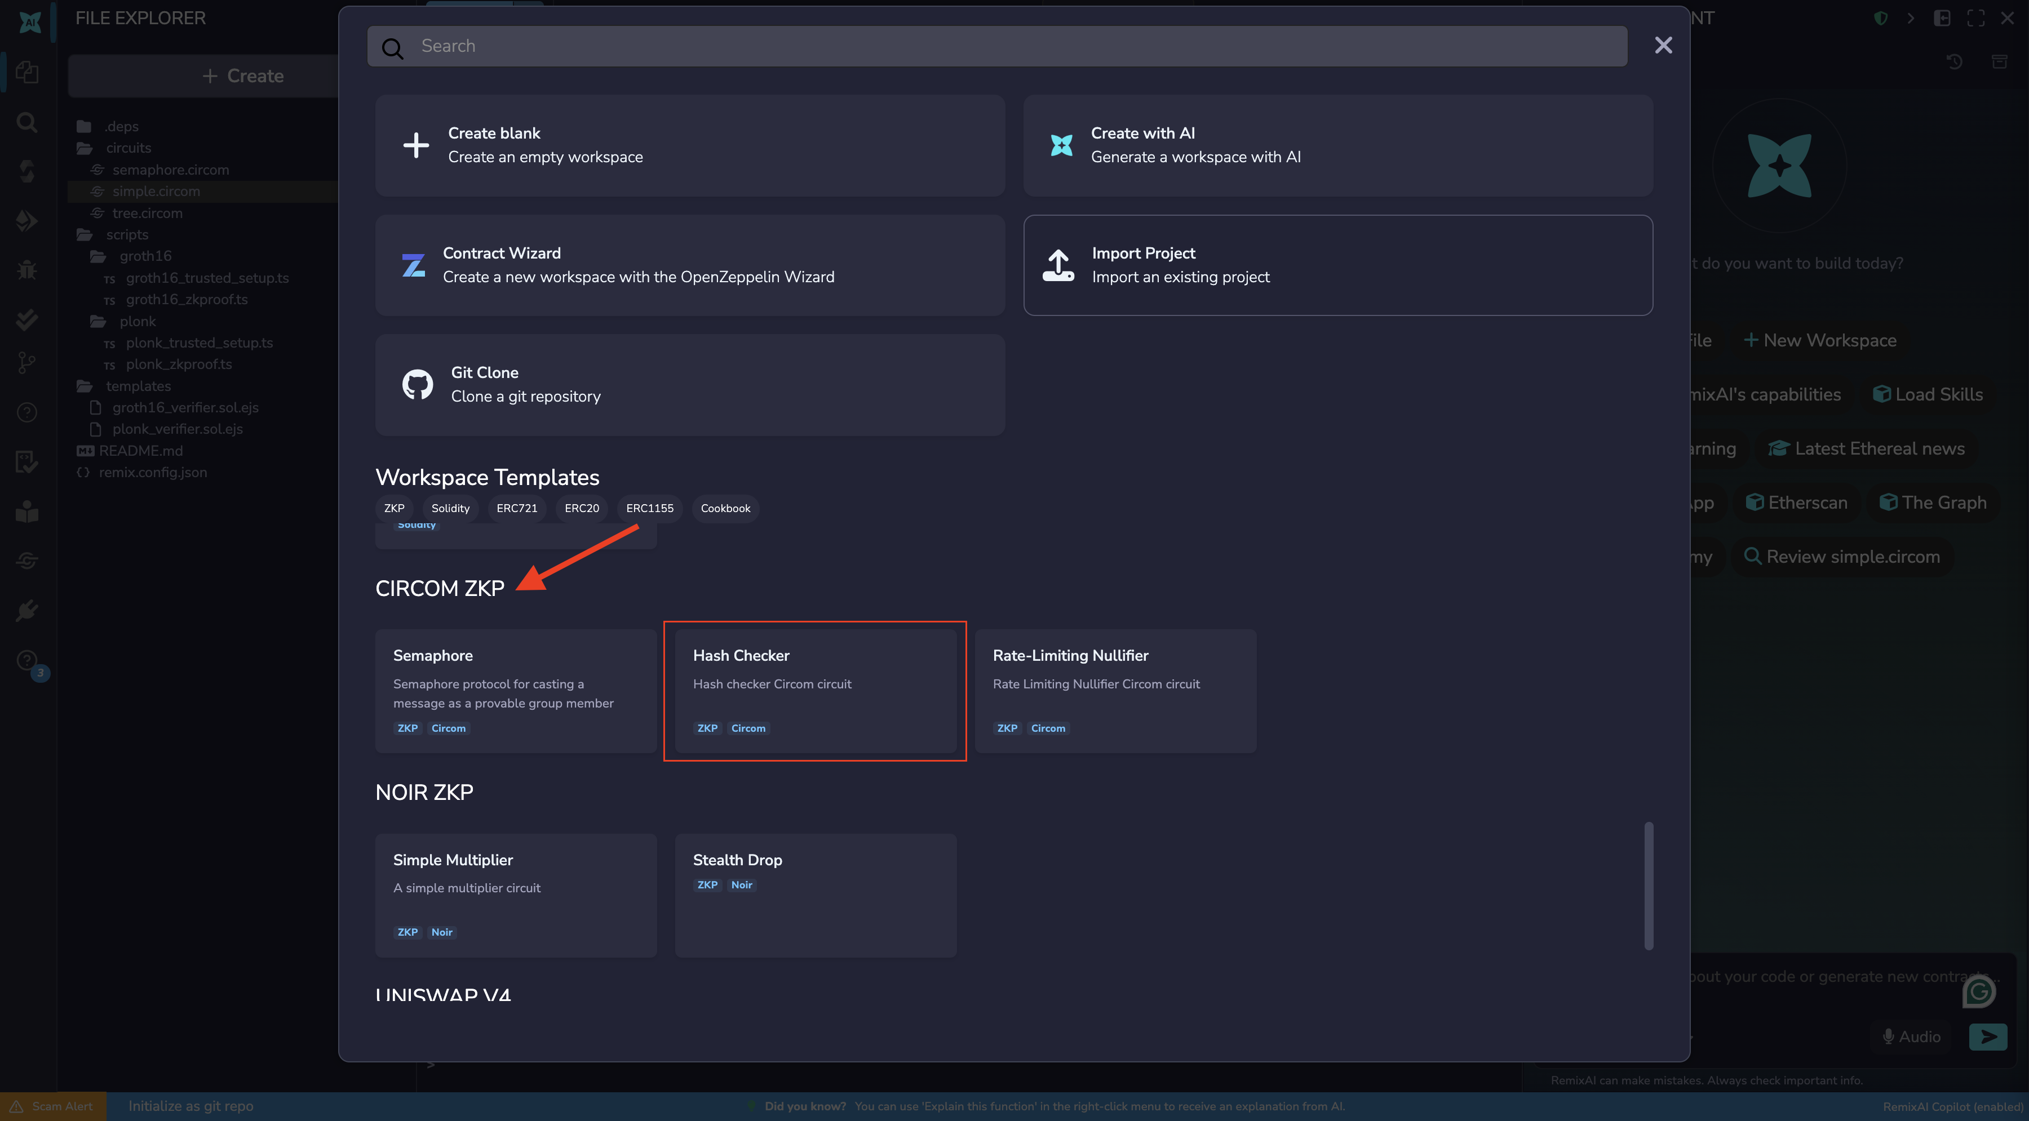Choose the Import Project option
Viewport: 2029px width, 1121px height.
[x=1337, y=265]
